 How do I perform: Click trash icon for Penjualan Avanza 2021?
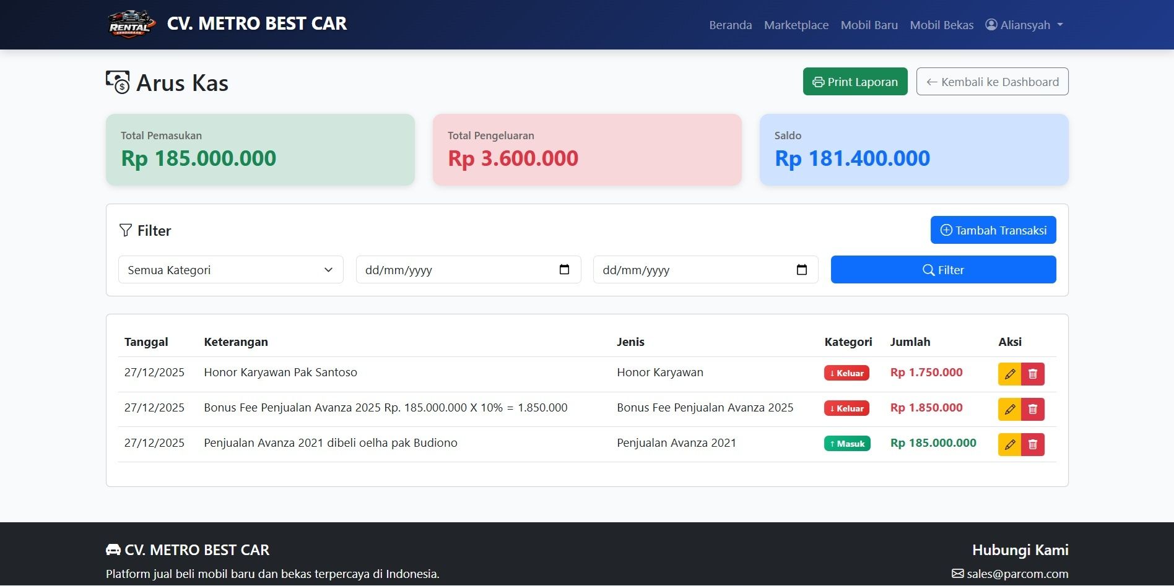coord(1033,444)
